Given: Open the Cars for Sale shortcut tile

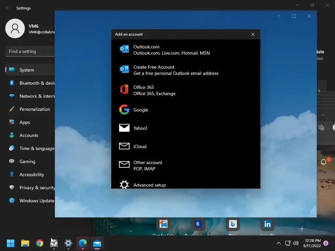Looking at the screenshot, I should click(164, 224).
